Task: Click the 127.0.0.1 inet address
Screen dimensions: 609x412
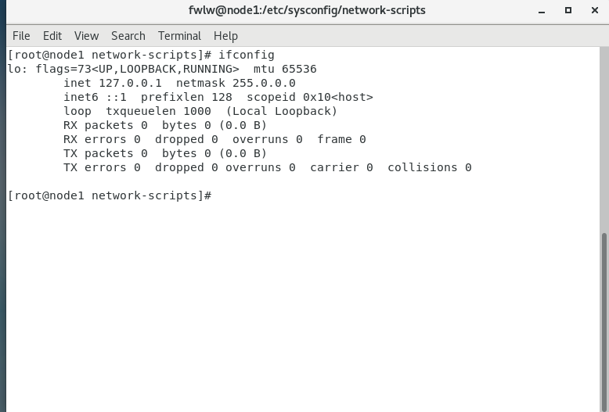Action: 130,83
